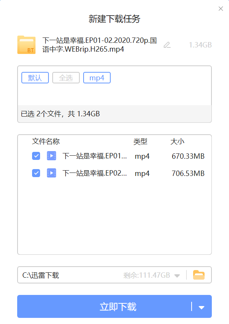
Task: Click the video file icon for EP01
Action: [x=52, y=156]
